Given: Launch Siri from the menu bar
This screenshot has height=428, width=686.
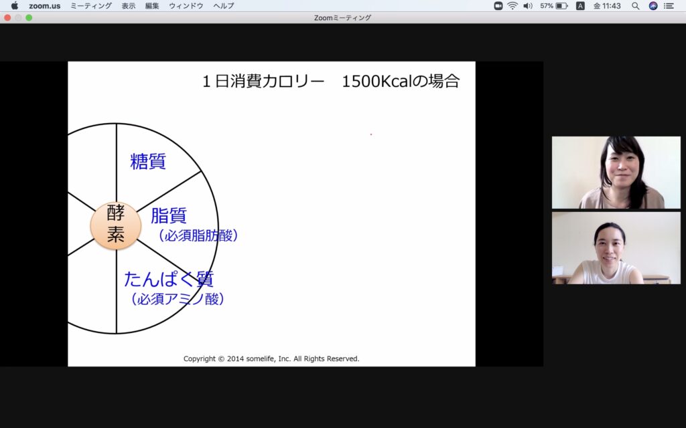Looking at the screenshot, I should [653, 5].
